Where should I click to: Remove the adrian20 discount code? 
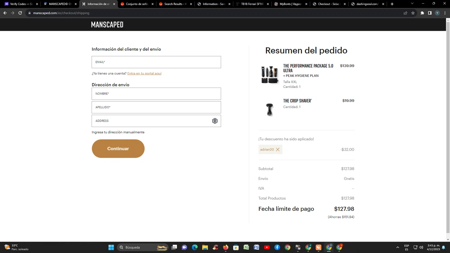click(x=278, y=149)
